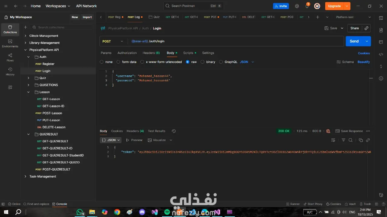Click the plus icon to create a collection
Screen dimensions: 387x217
coord(25,27)
